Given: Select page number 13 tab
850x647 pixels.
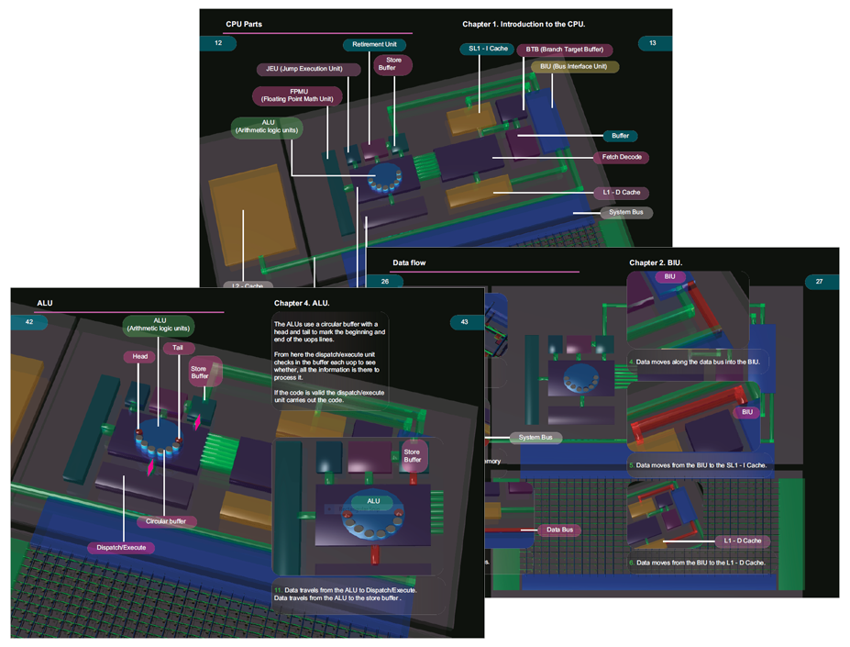Looking at the screenshot, I should (653, 43).
